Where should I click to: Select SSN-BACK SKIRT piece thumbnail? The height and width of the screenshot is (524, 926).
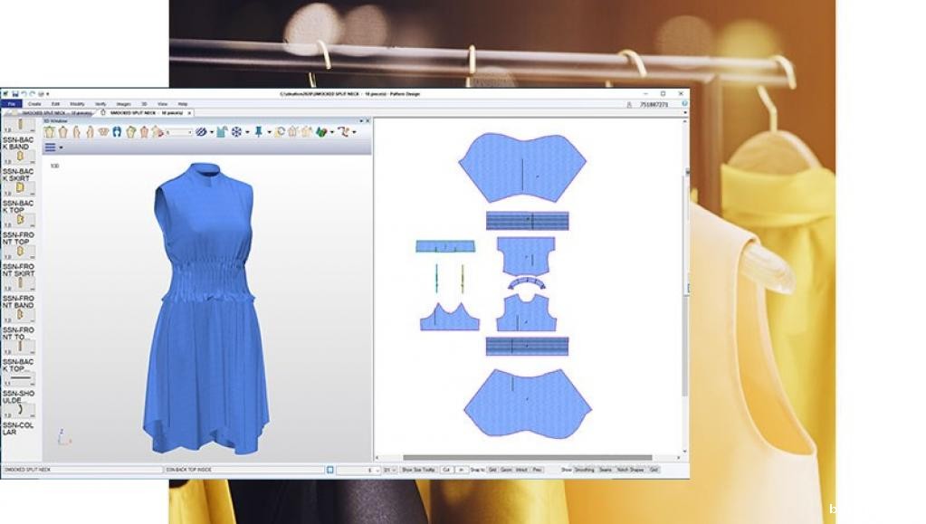click(18, 187)
